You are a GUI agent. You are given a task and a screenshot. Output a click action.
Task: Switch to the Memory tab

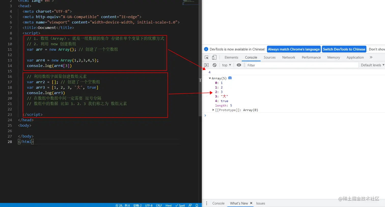coord(334,57)
